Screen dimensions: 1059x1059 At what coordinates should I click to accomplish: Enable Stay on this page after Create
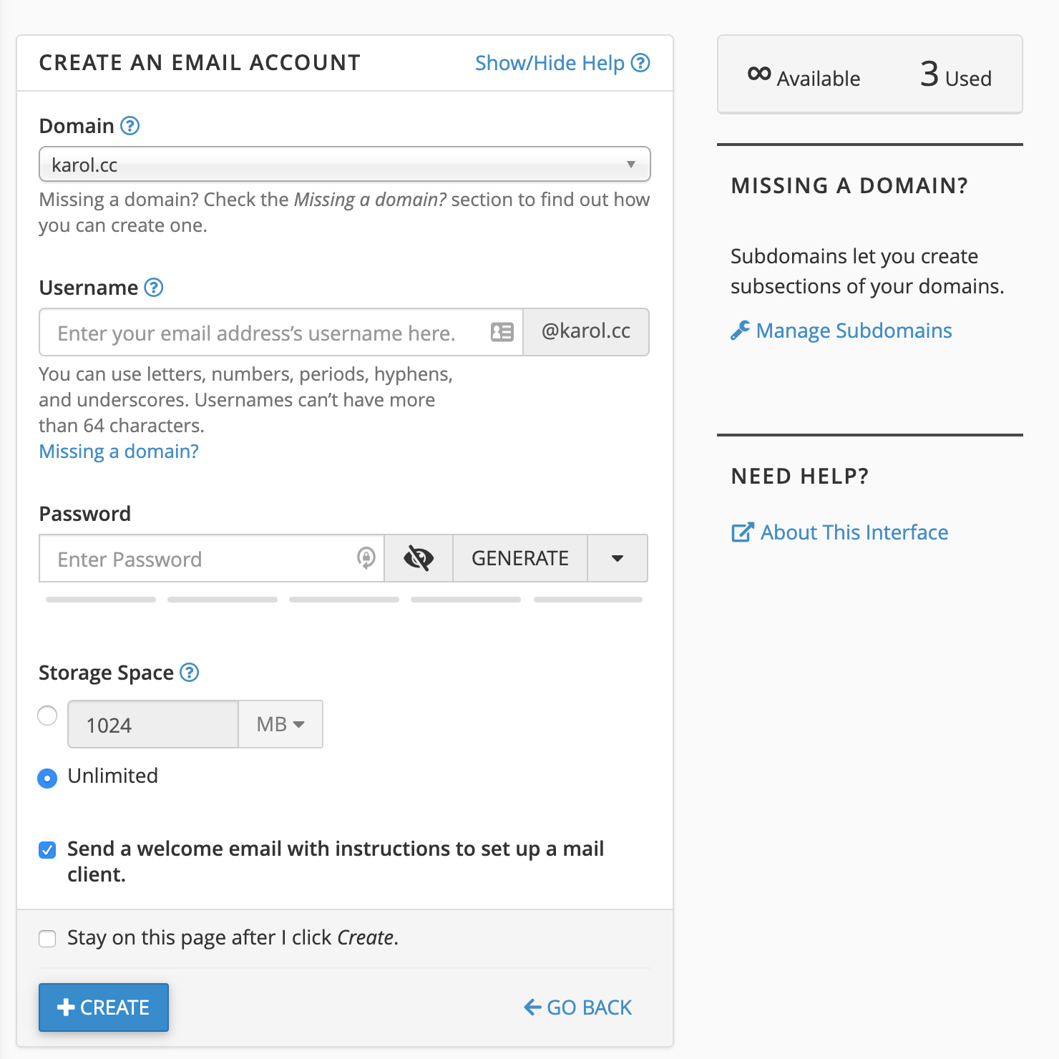(x=47, y=938)
